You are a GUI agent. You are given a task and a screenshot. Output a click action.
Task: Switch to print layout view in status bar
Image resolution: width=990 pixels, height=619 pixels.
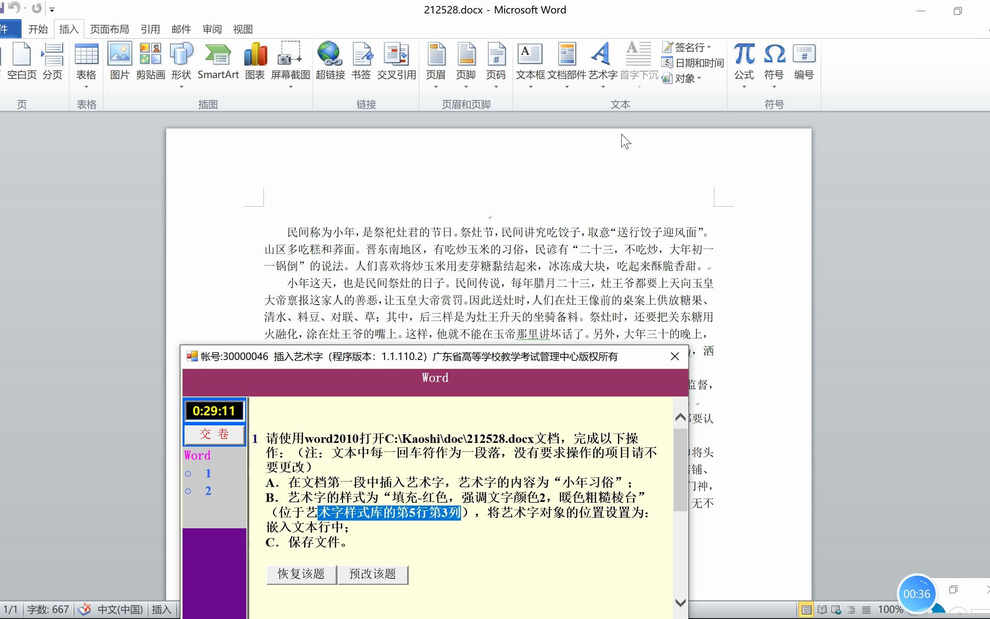pyautogui.click(x=806, y=610)
